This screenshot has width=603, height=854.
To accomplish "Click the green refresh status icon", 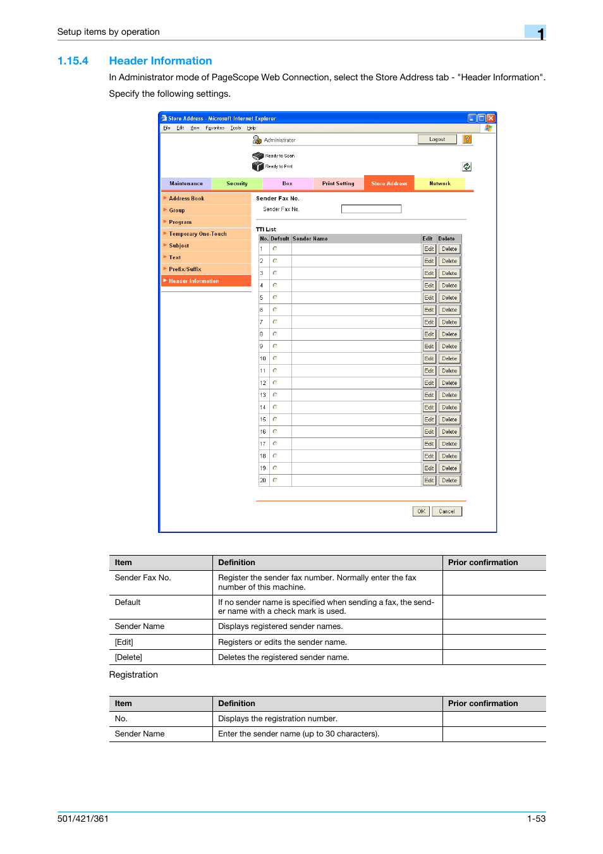I will pyautogui.click(x=466, y=167).
